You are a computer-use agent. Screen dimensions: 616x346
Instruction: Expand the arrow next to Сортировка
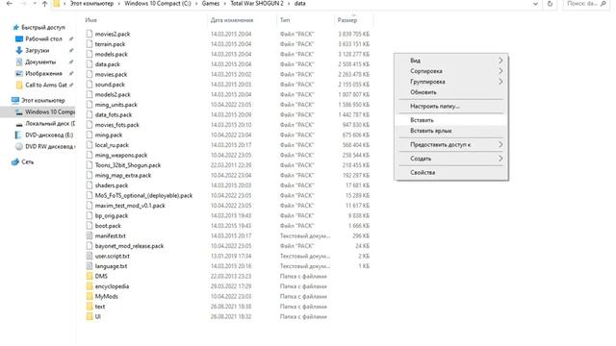pyautogui.click(x=500, y=71)
